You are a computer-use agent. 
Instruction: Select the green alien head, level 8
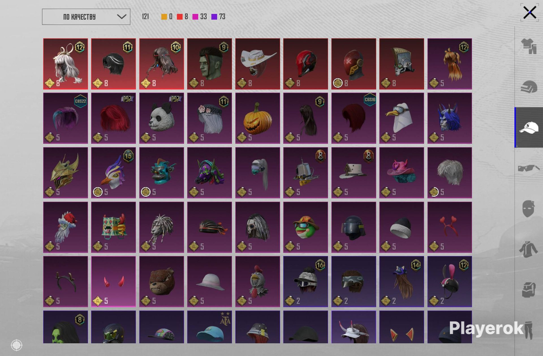(x=66, y=327)
